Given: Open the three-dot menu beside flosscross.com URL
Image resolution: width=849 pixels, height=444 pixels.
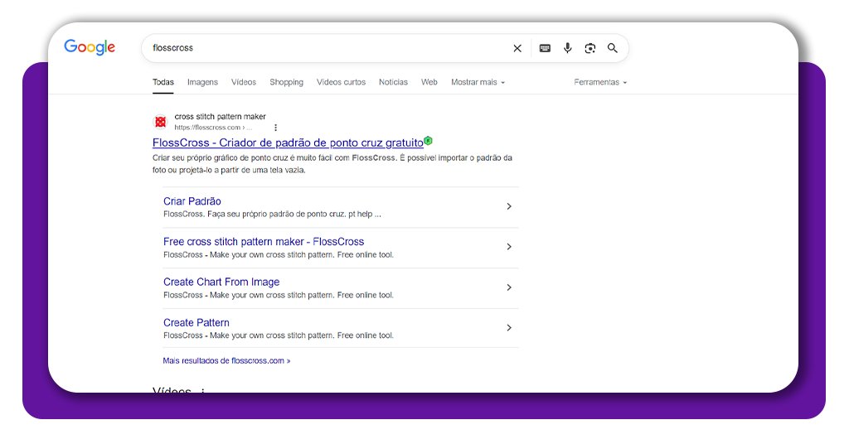Looking at the screenshot, I should (x=275, y=128).
